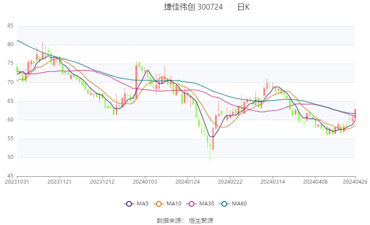Click the 20240222 x-axis date label
This screenshot has height=225, width=370.
(x=230, y=182)
